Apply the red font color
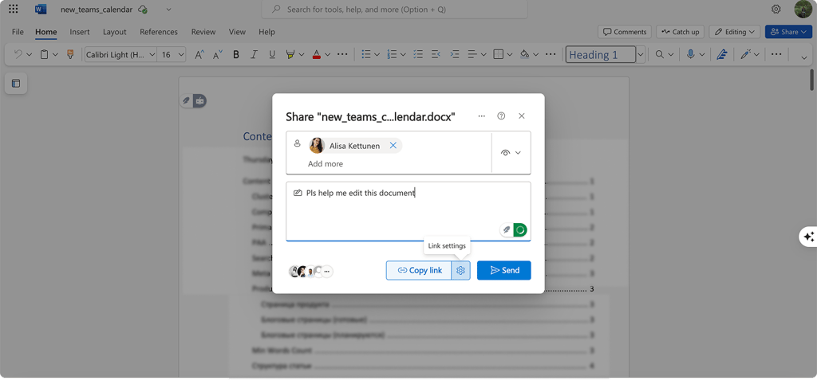Viewport: 817px width, 380px height. (x=316, y=54)
